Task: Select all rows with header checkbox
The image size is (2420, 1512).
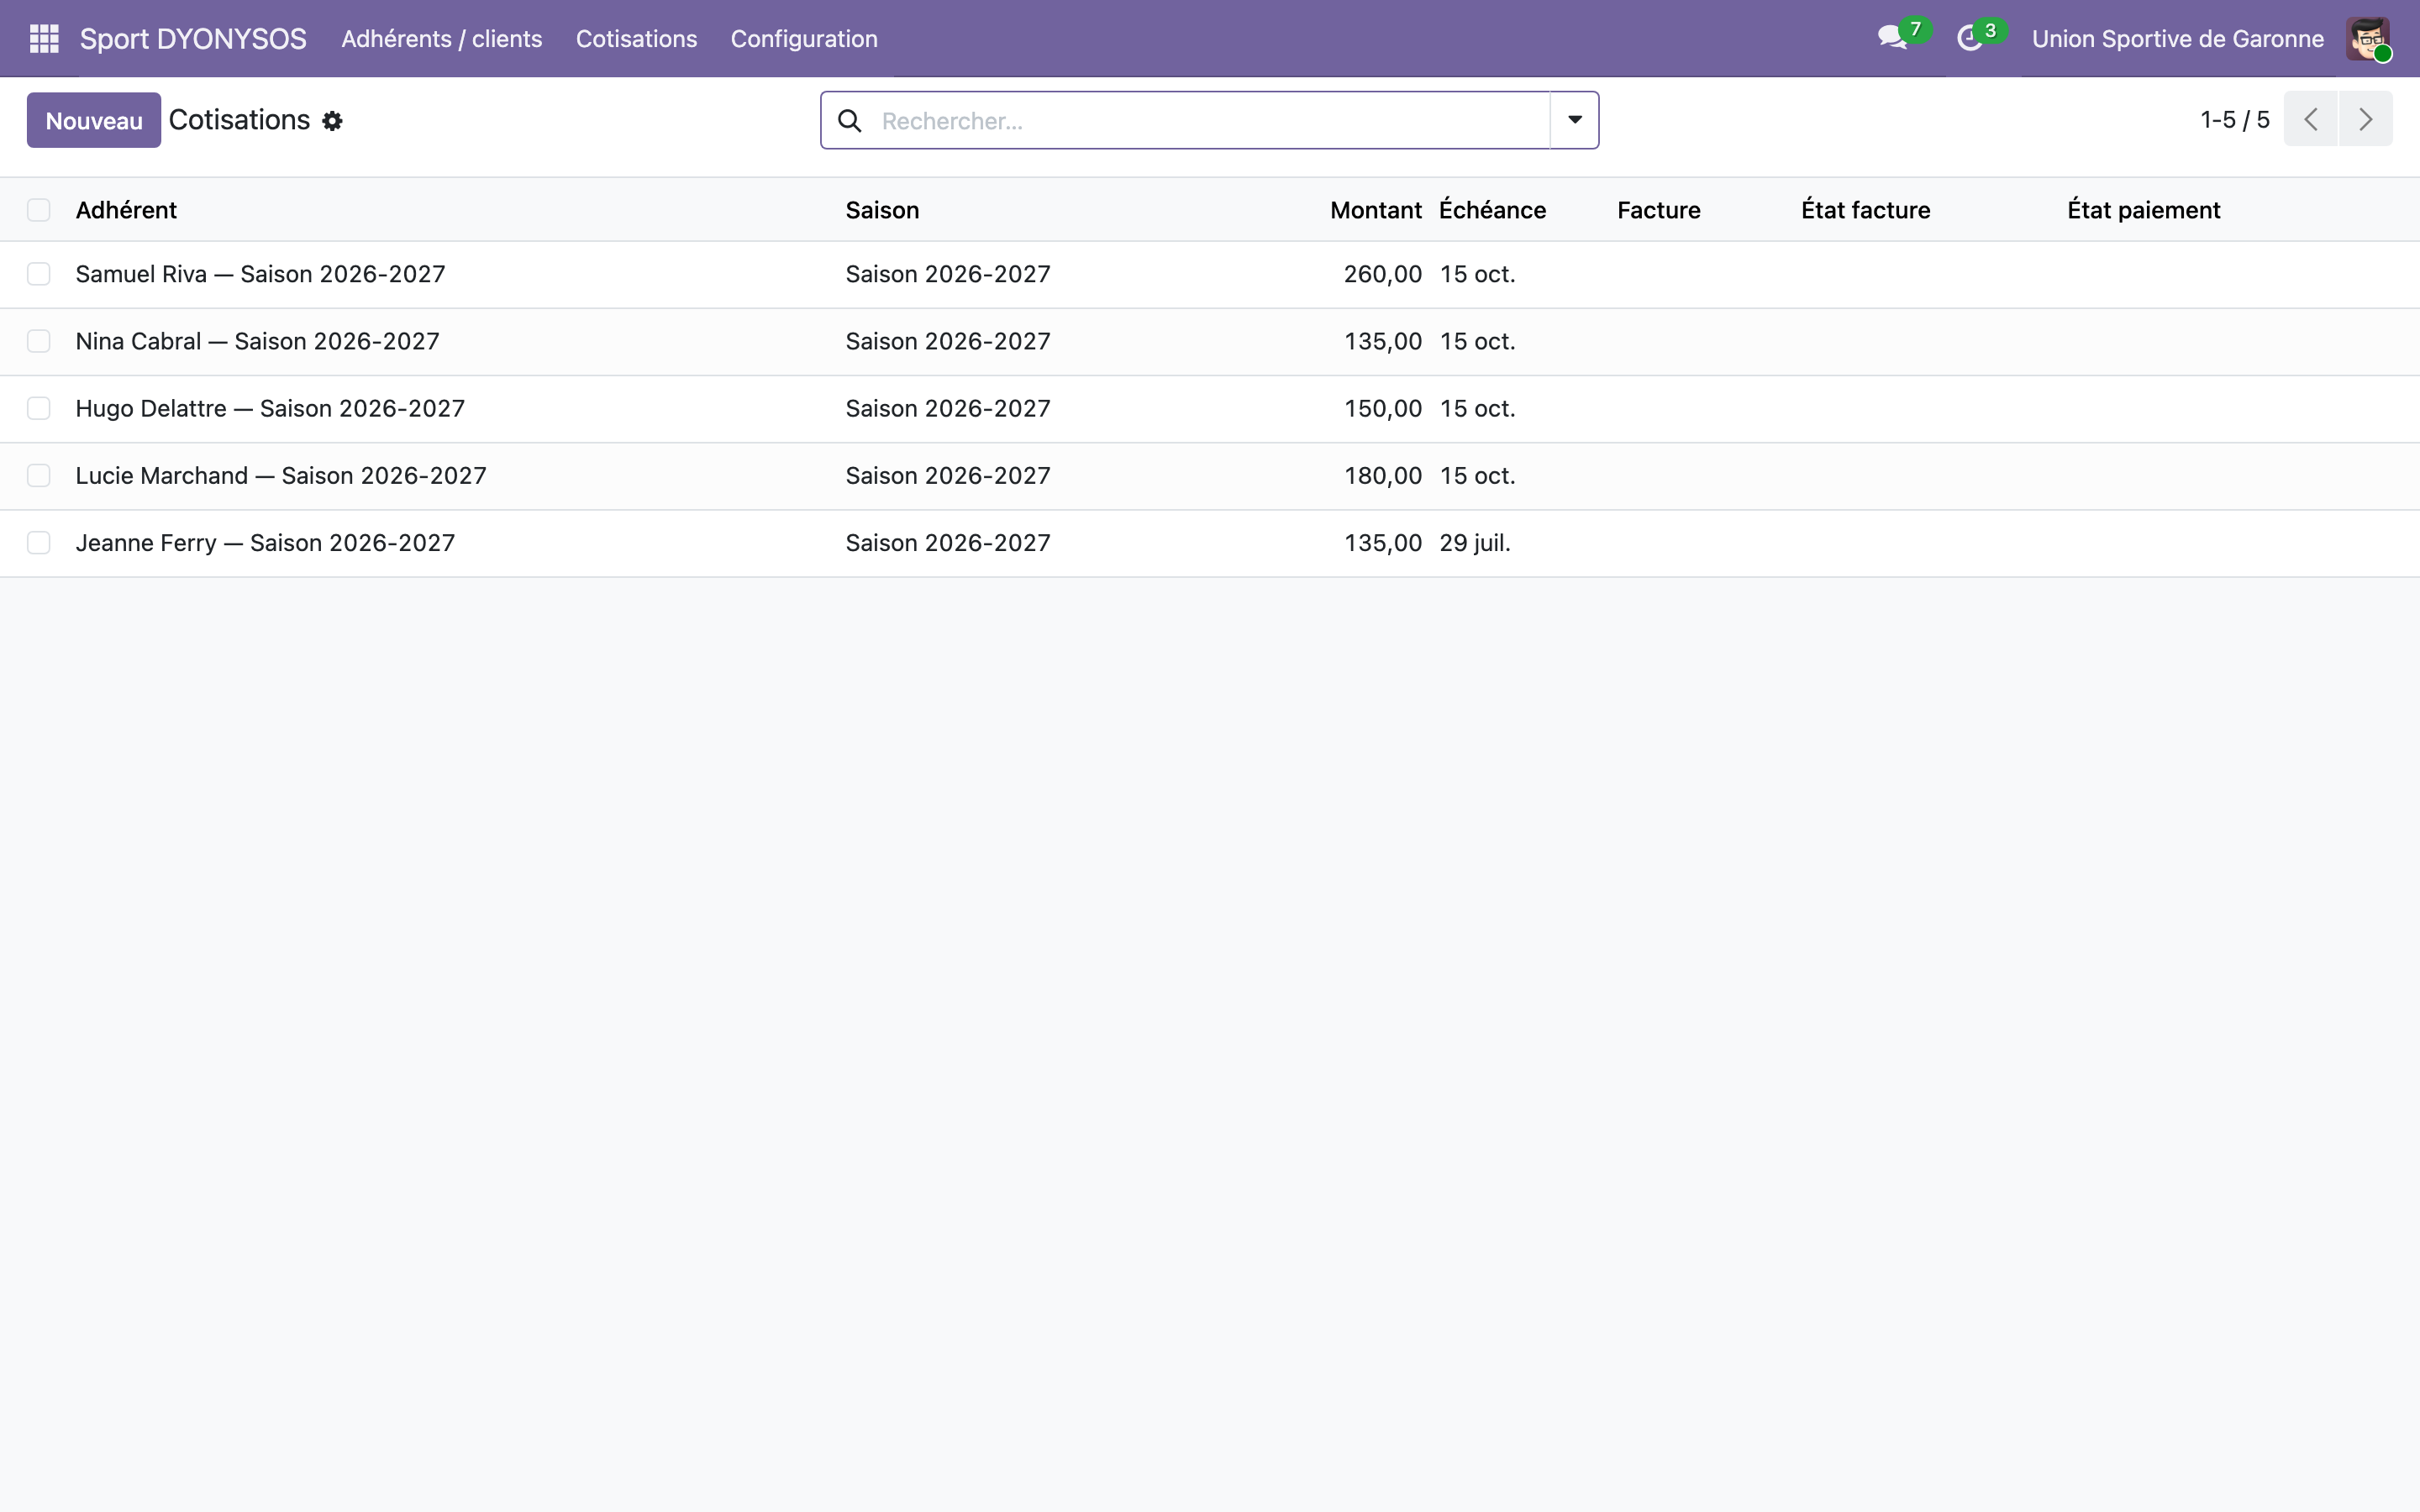Action: coord(39,210)
